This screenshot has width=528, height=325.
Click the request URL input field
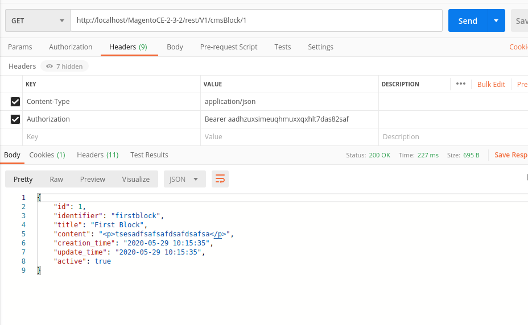256,20
